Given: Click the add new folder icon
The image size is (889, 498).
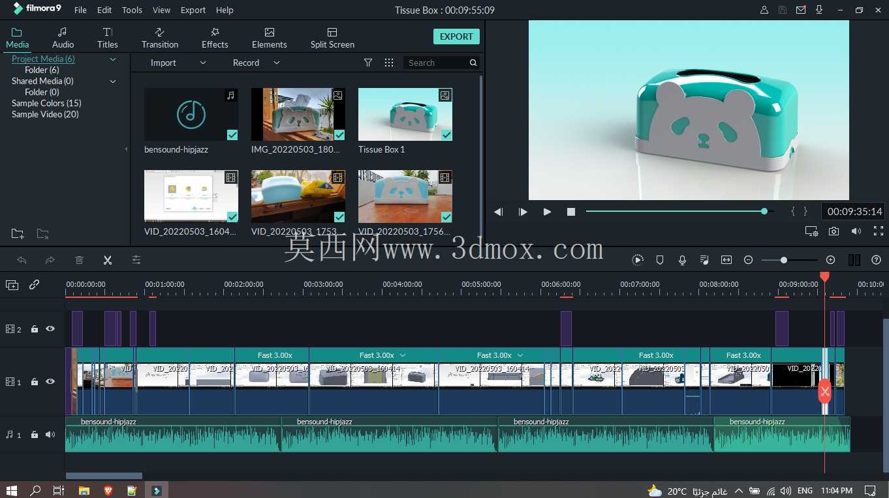Looking at the screenshot, I should click(x=18, y=233).
